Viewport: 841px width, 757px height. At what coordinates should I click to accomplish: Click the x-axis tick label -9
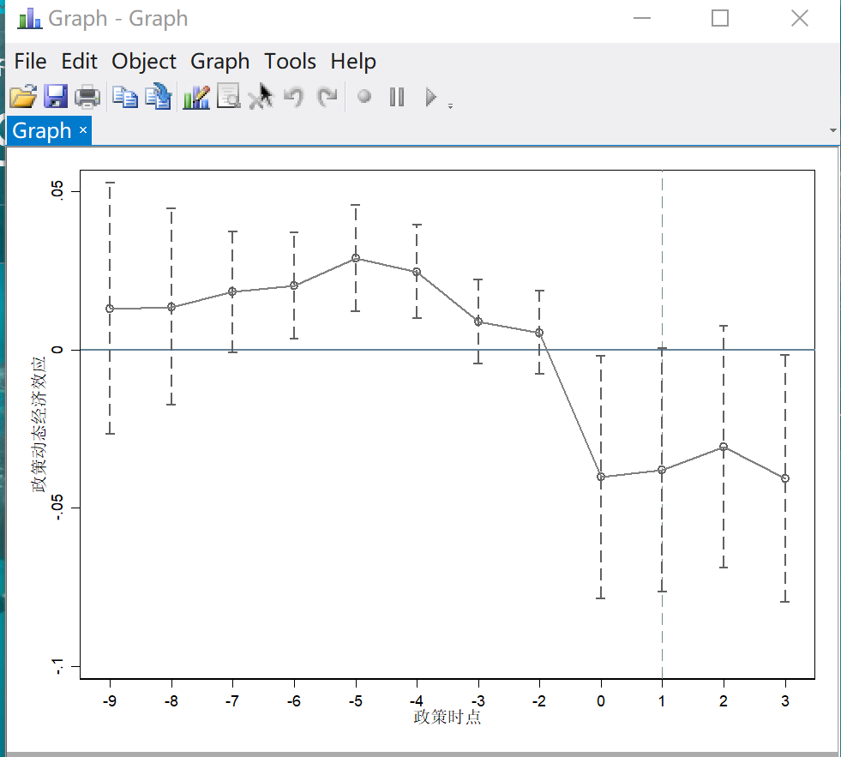click(x=110, y=700)
